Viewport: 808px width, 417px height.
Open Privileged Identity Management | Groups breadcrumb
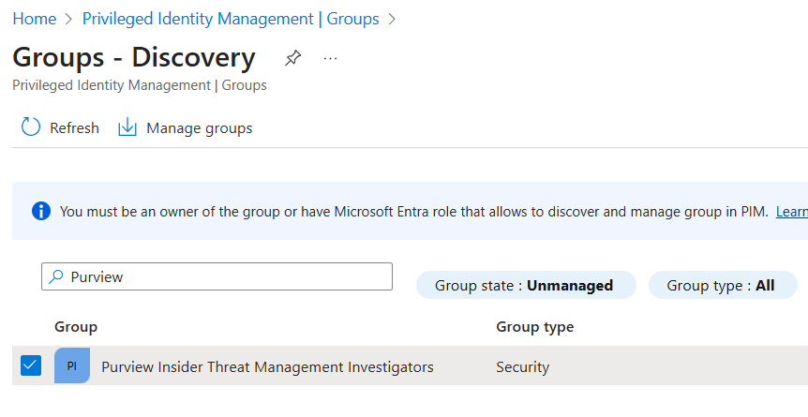tap(231, 19)
